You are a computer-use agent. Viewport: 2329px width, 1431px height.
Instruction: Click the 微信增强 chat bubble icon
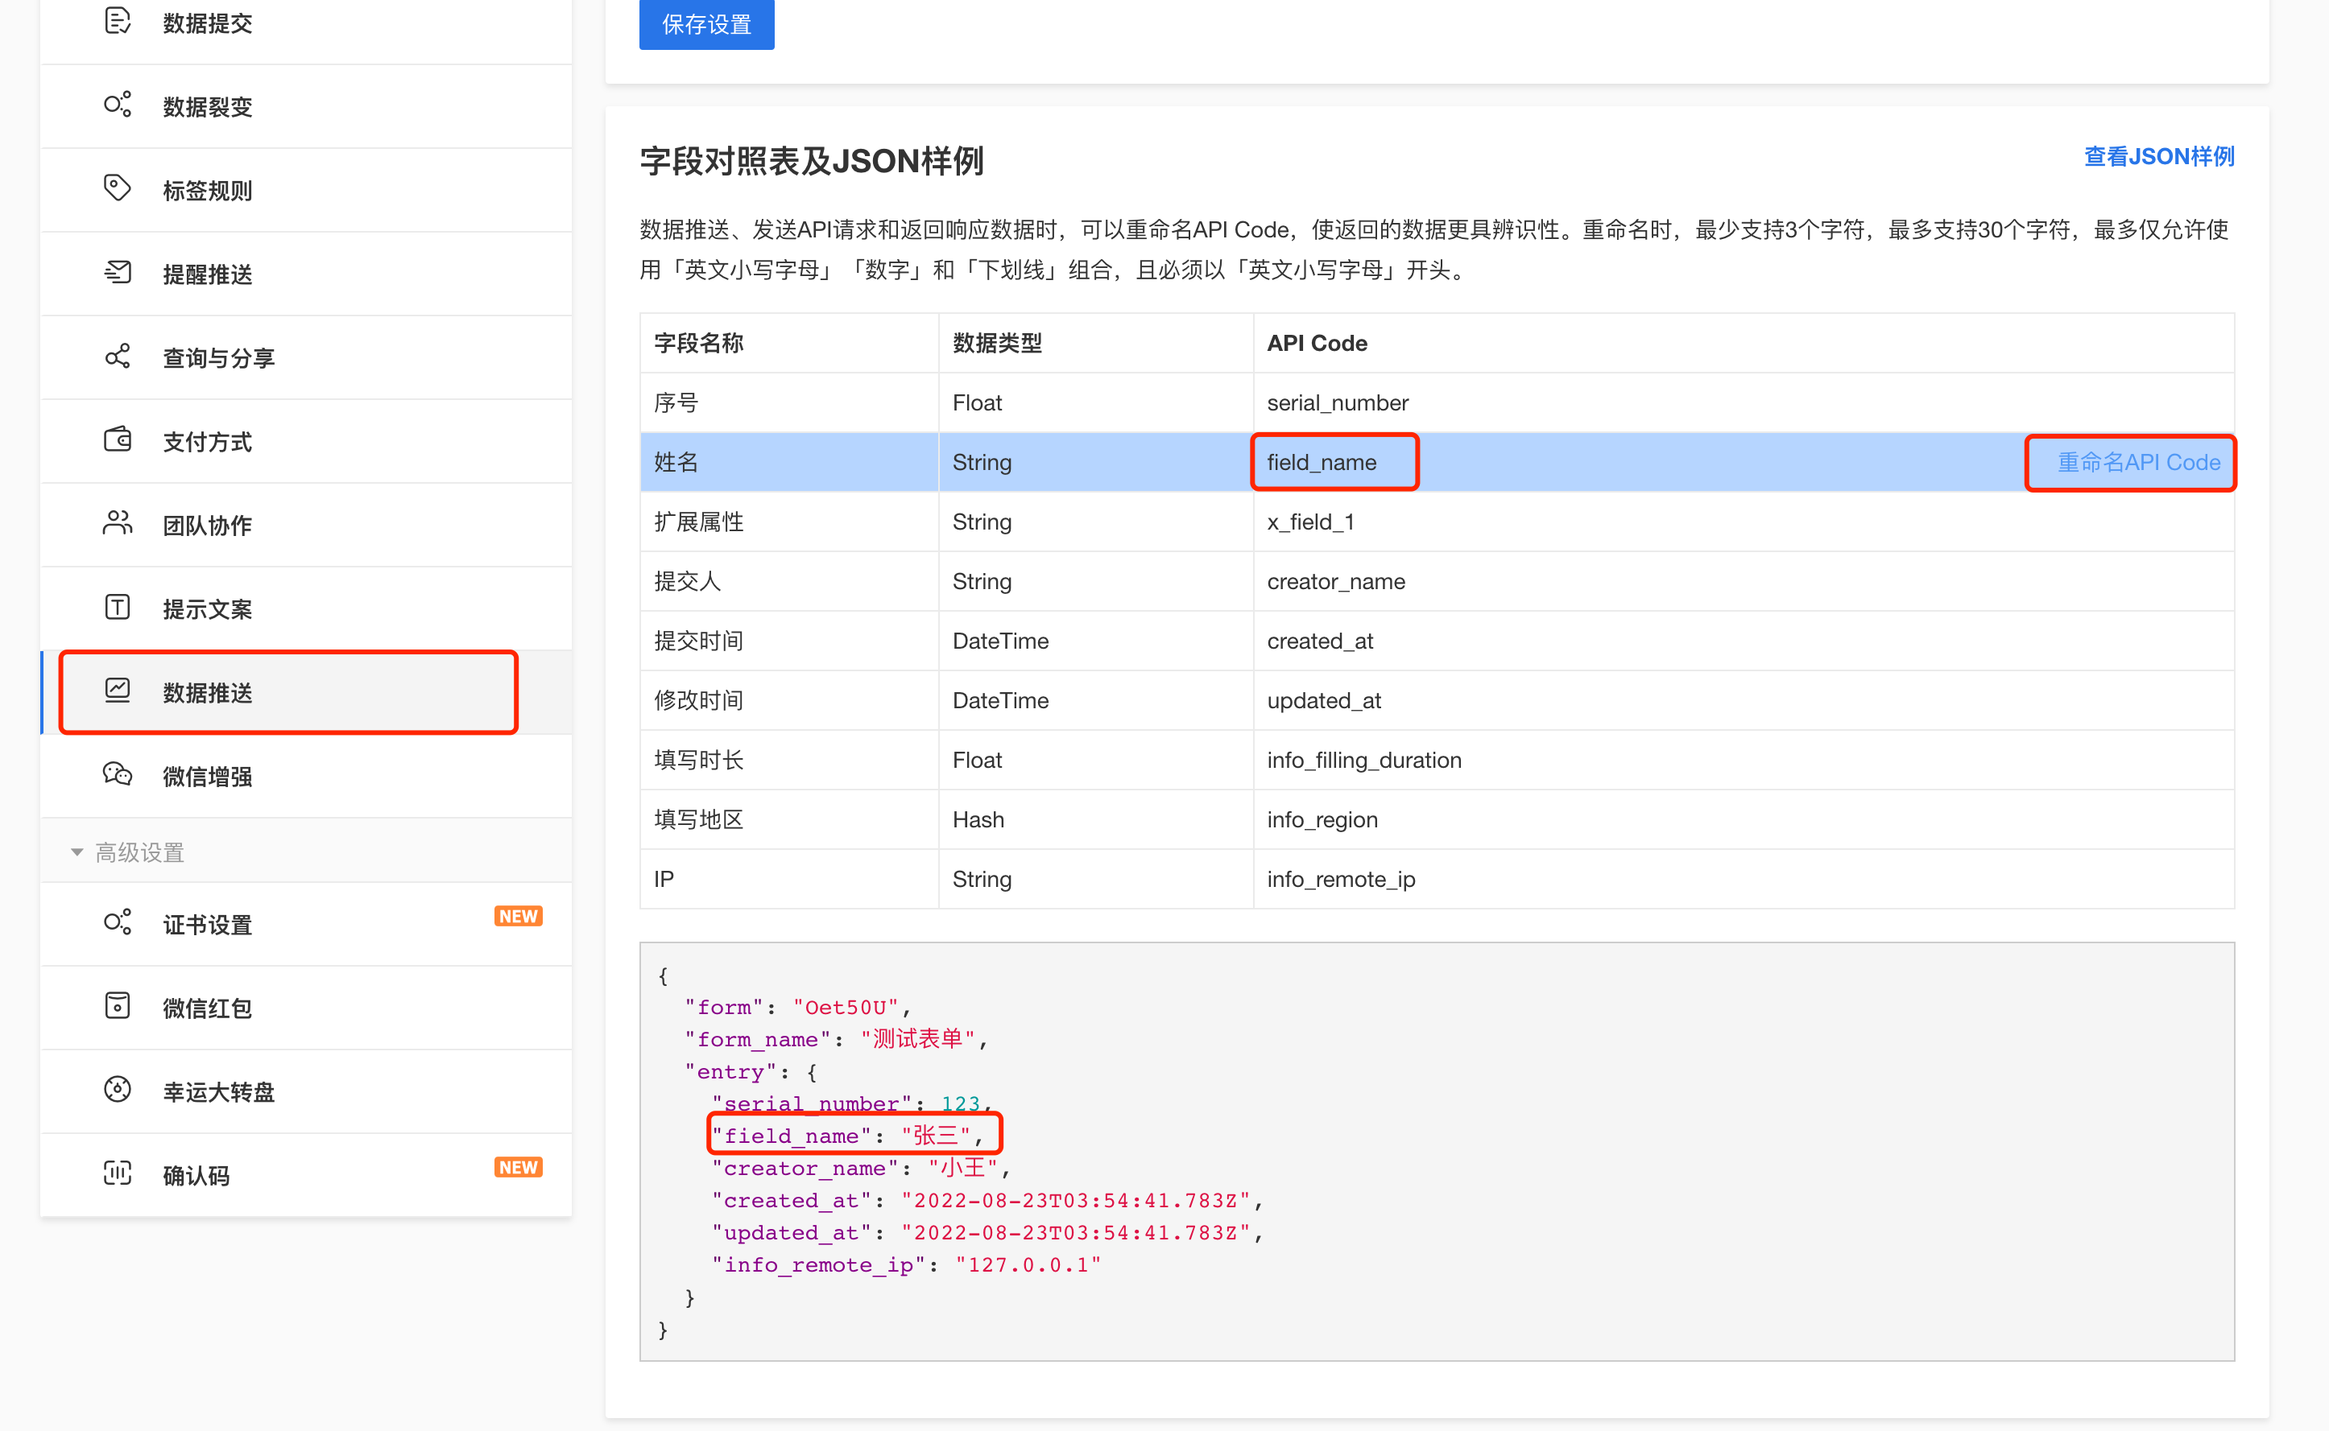click(117, 775)
